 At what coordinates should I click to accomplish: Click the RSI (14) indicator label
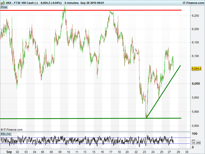click(x=6, y=134)
